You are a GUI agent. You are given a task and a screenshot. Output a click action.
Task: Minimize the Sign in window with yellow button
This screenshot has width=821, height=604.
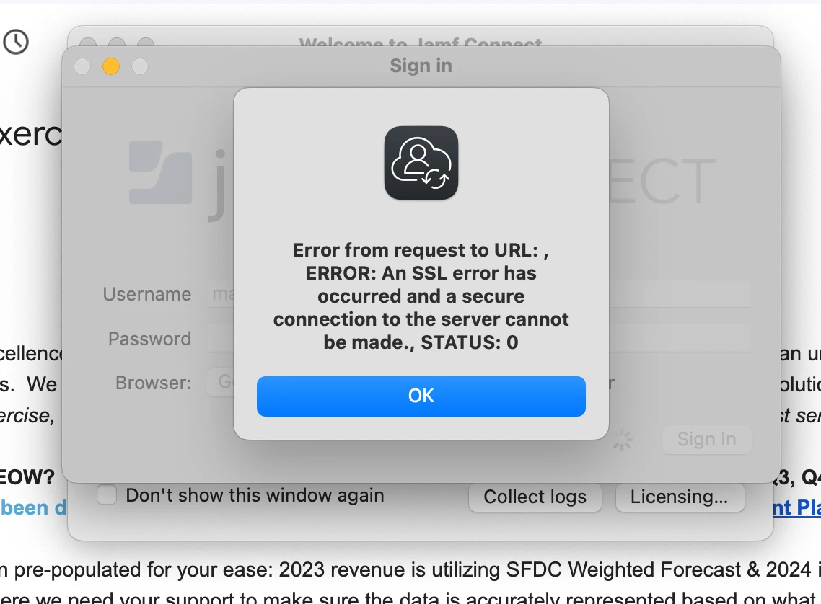pos(111,66)
